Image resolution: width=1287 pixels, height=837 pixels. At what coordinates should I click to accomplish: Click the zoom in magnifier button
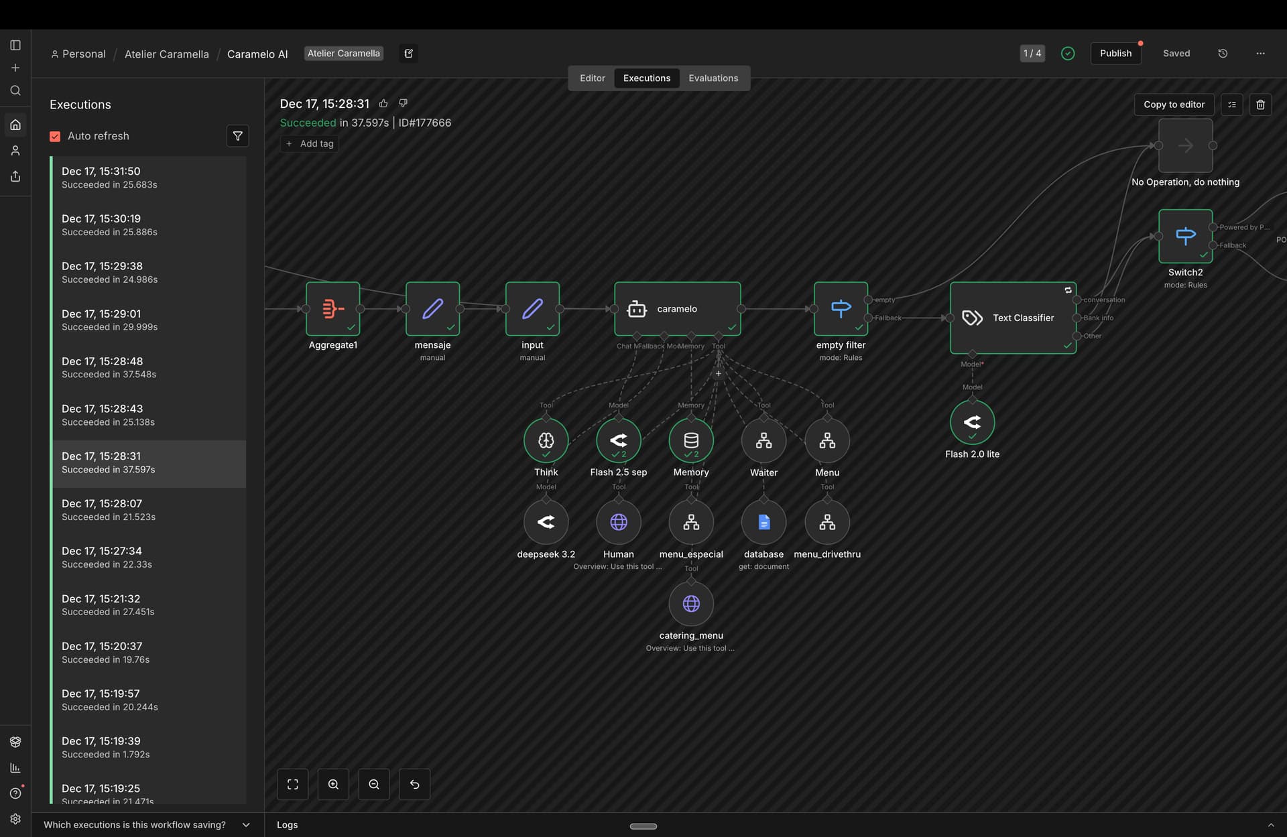click(x=333, y=784)
